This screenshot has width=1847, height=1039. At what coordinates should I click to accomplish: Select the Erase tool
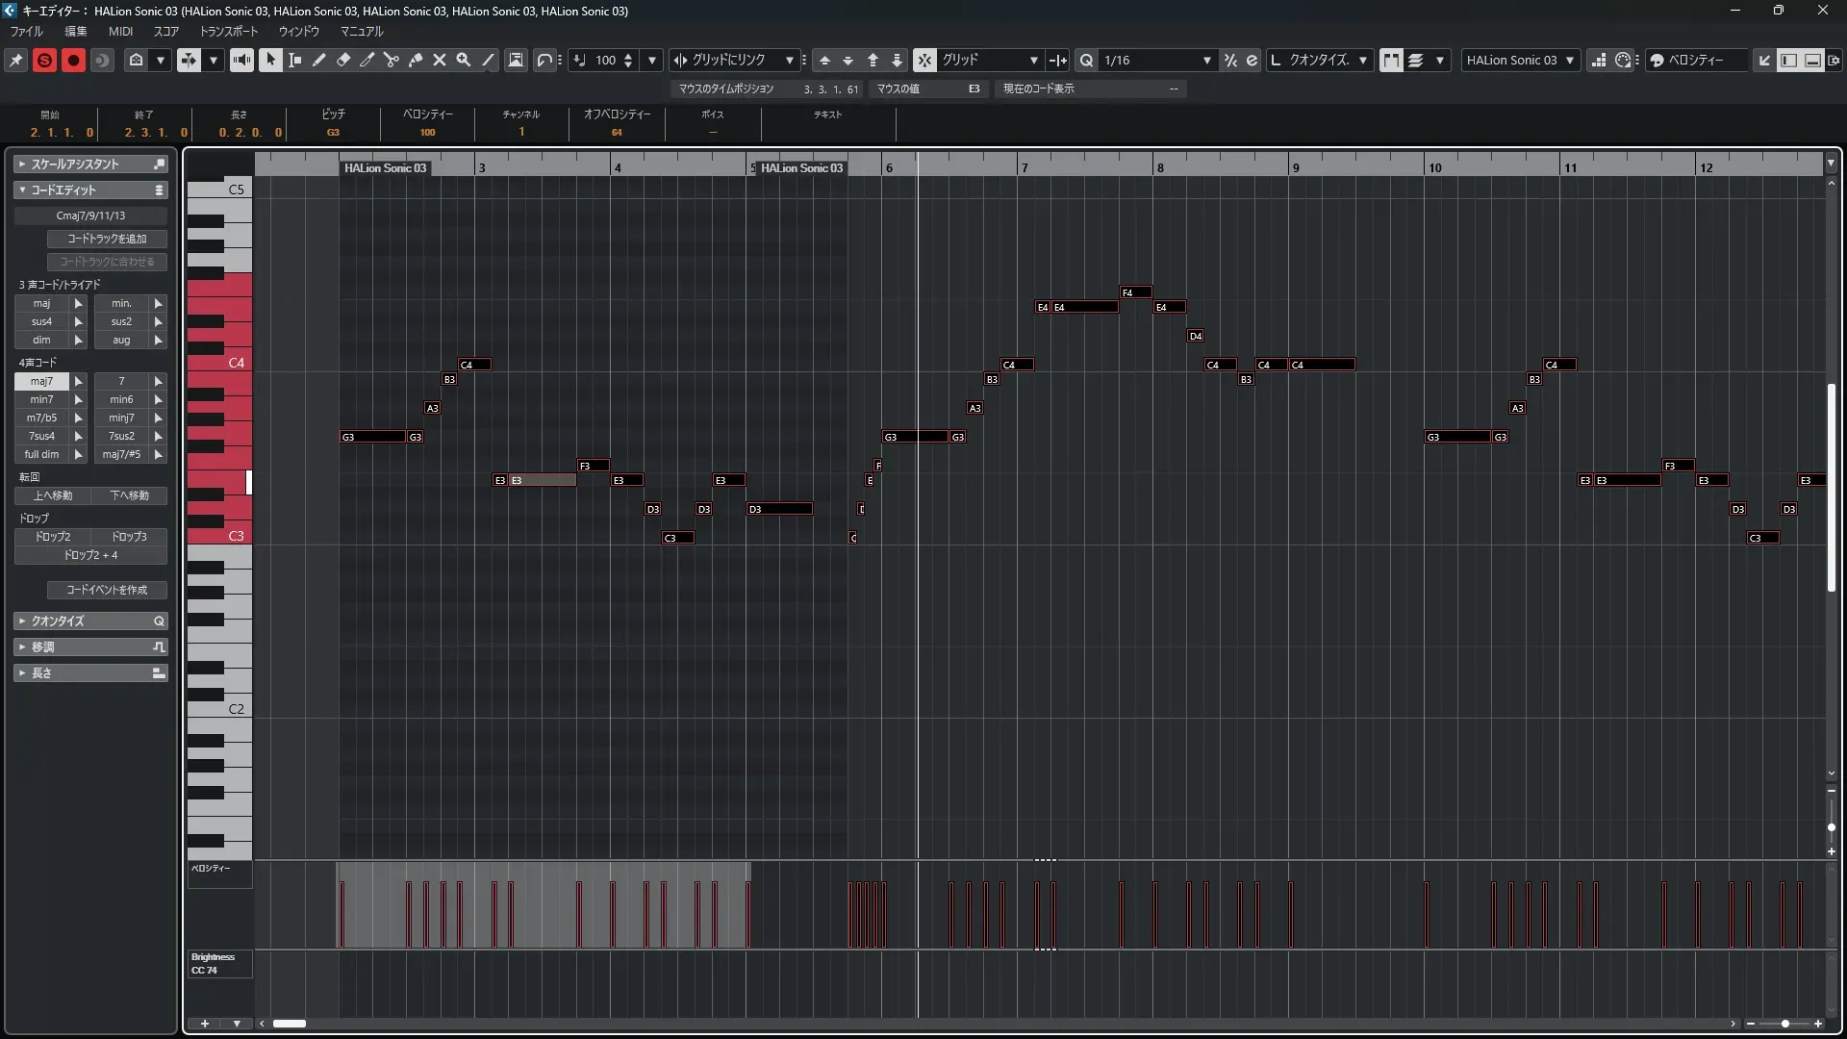[343, 60]
